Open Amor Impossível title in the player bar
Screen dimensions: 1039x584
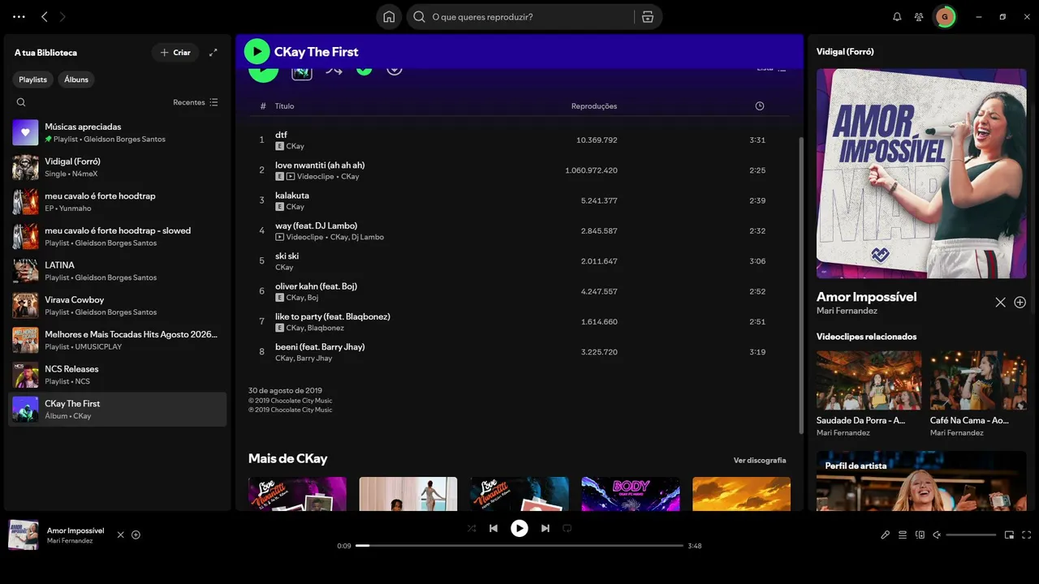click(75, 530)
